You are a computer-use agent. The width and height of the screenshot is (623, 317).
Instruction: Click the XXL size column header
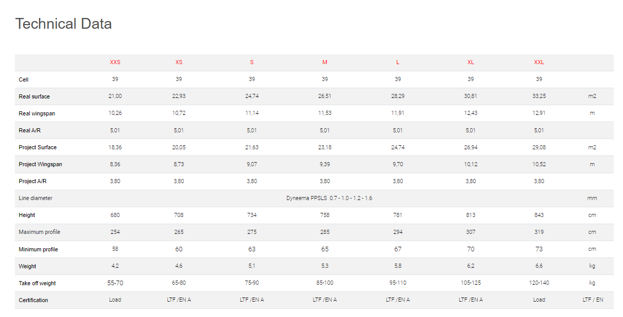click(x=539, y=63)
